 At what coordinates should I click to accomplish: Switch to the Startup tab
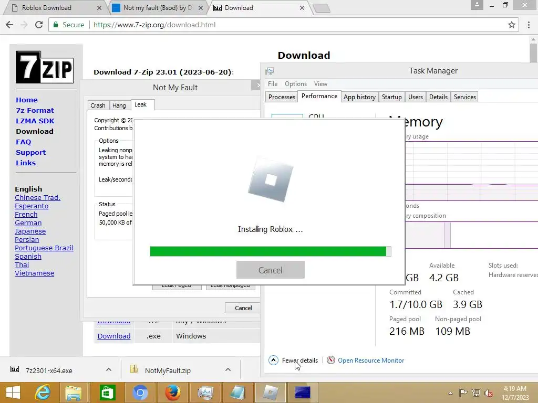(392, 97)
